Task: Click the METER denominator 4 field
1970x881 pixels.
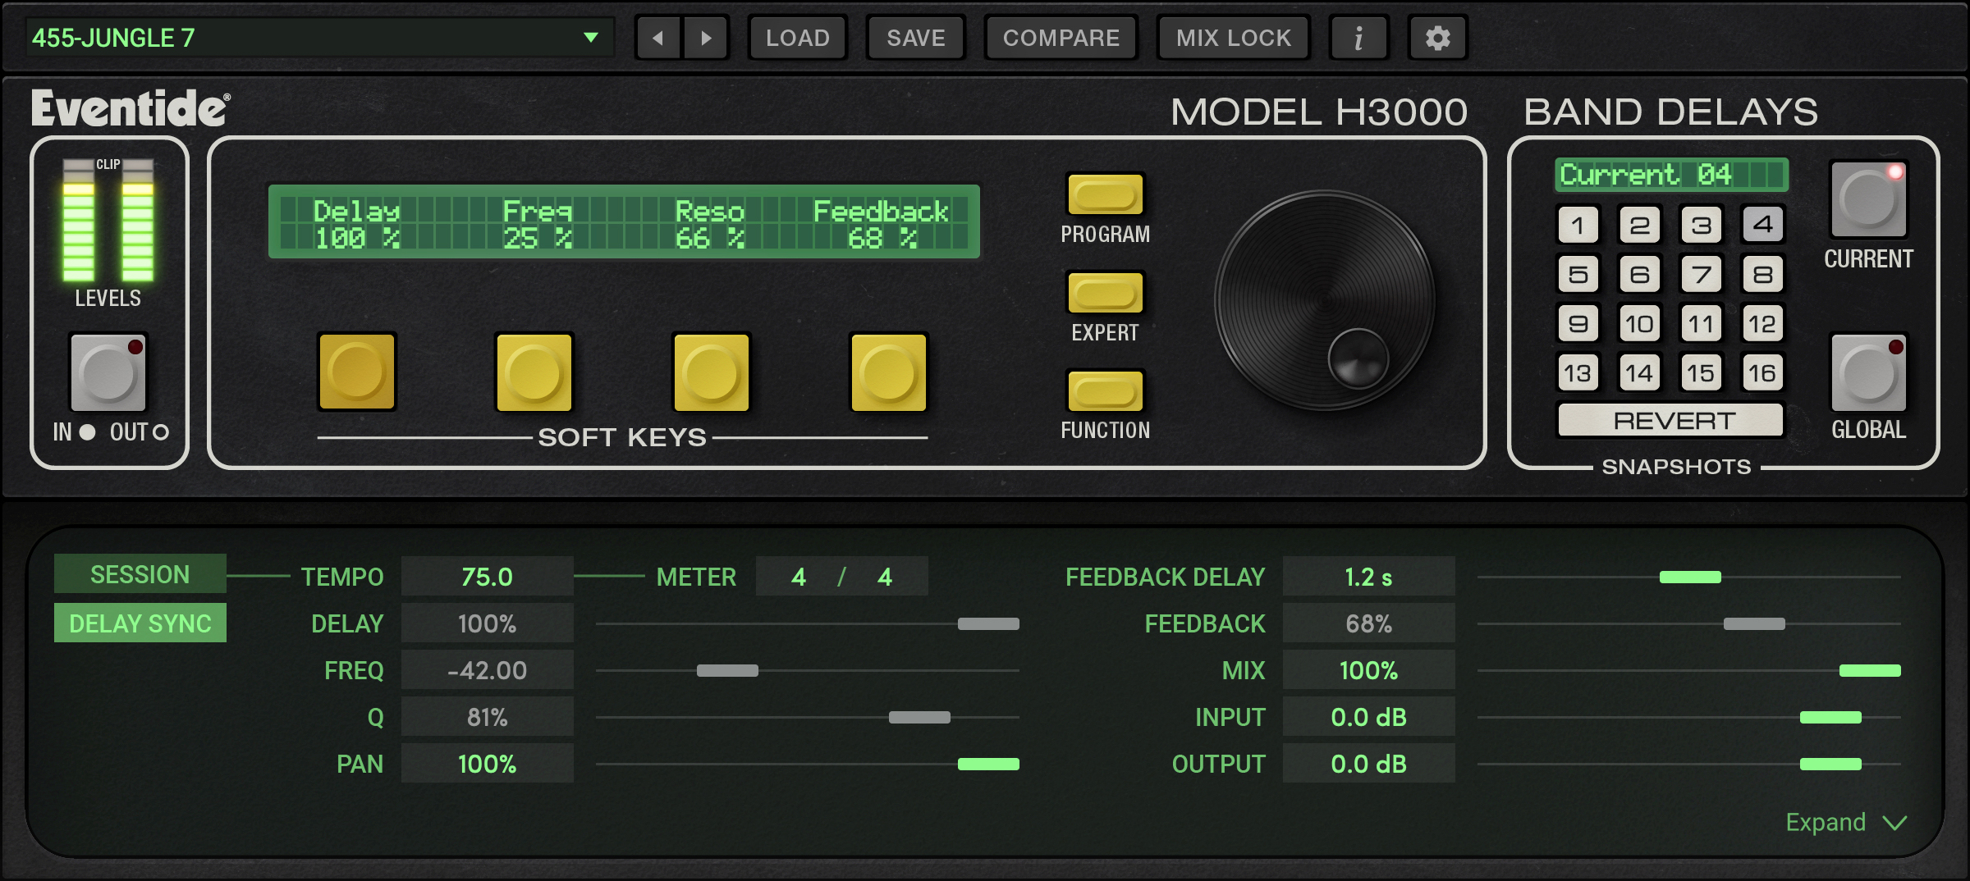Action: pyautogui.click(x=885, y=577)
